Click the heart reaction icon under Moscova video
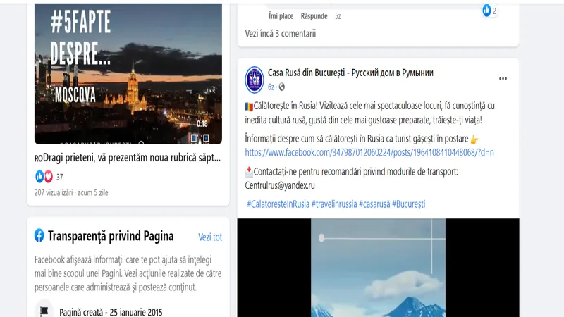This screenshot has width=564, height=317. (x=49, y=177)
